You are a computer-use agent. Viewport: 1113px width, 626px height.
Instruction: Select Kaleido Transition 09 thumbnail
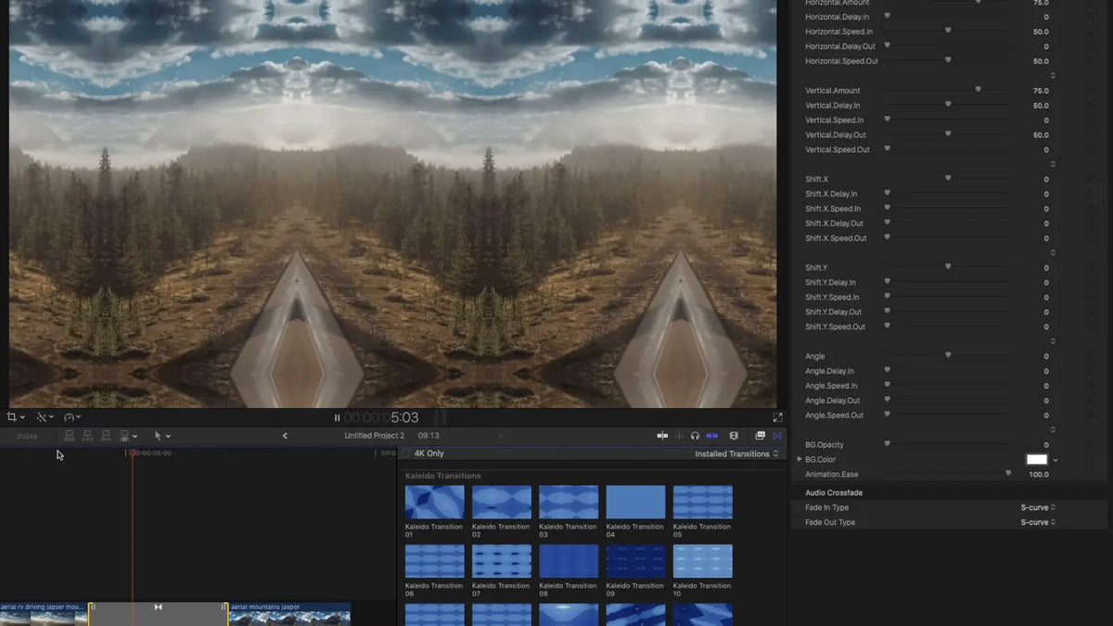click(635, 561)
